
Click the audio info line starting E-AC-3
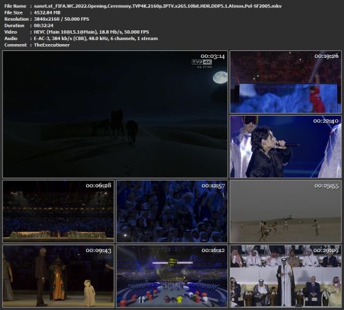[x=96, y=39]
